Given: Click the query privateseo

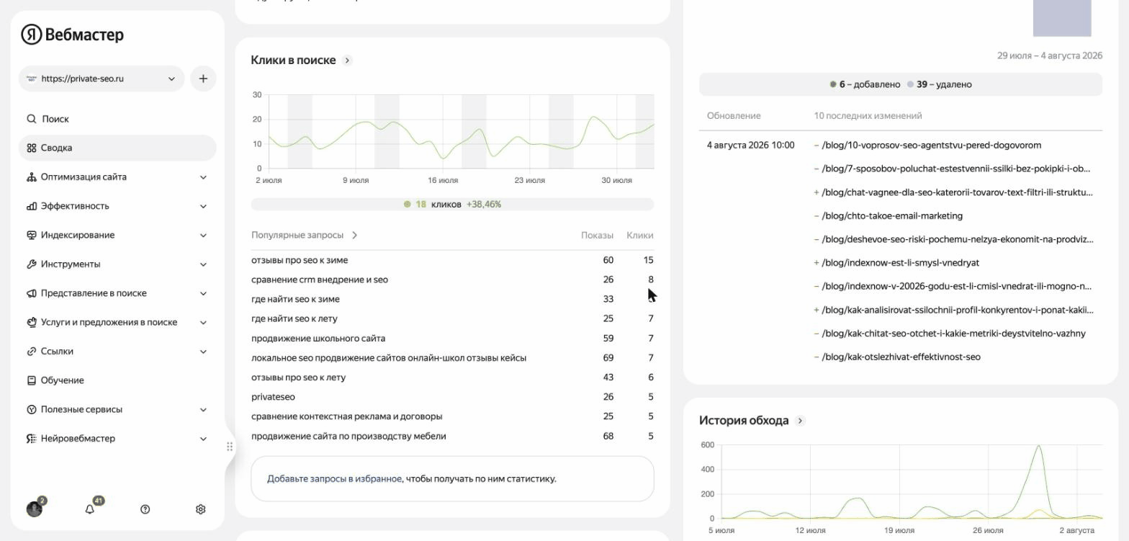Looking at the screenshot, I should pos(273,397).
